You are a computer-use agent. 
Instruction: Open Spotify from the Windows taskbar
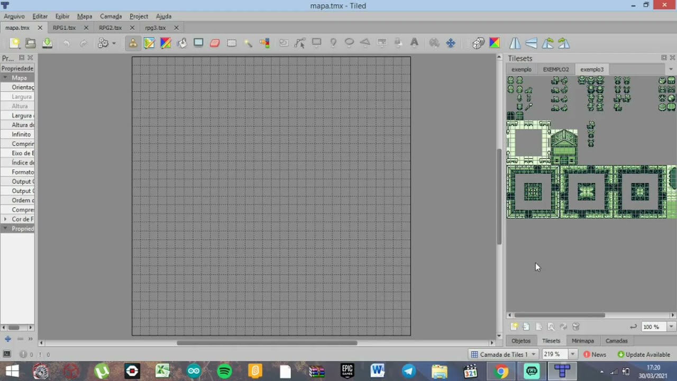tap(224, 371)
